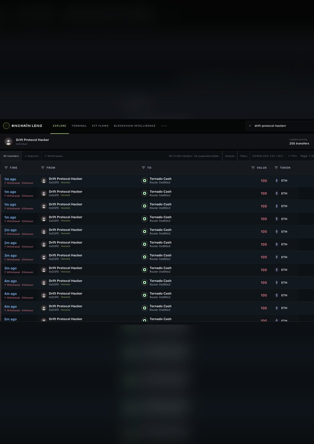Viewport: 314px width, 444px height.
Task: Focus the drift-protocol-hackerr search field
Action: point(280,126)
